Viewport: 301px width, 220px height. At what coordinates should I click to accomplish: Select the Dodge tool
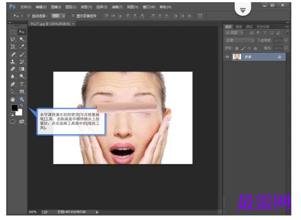click(22, 76)
